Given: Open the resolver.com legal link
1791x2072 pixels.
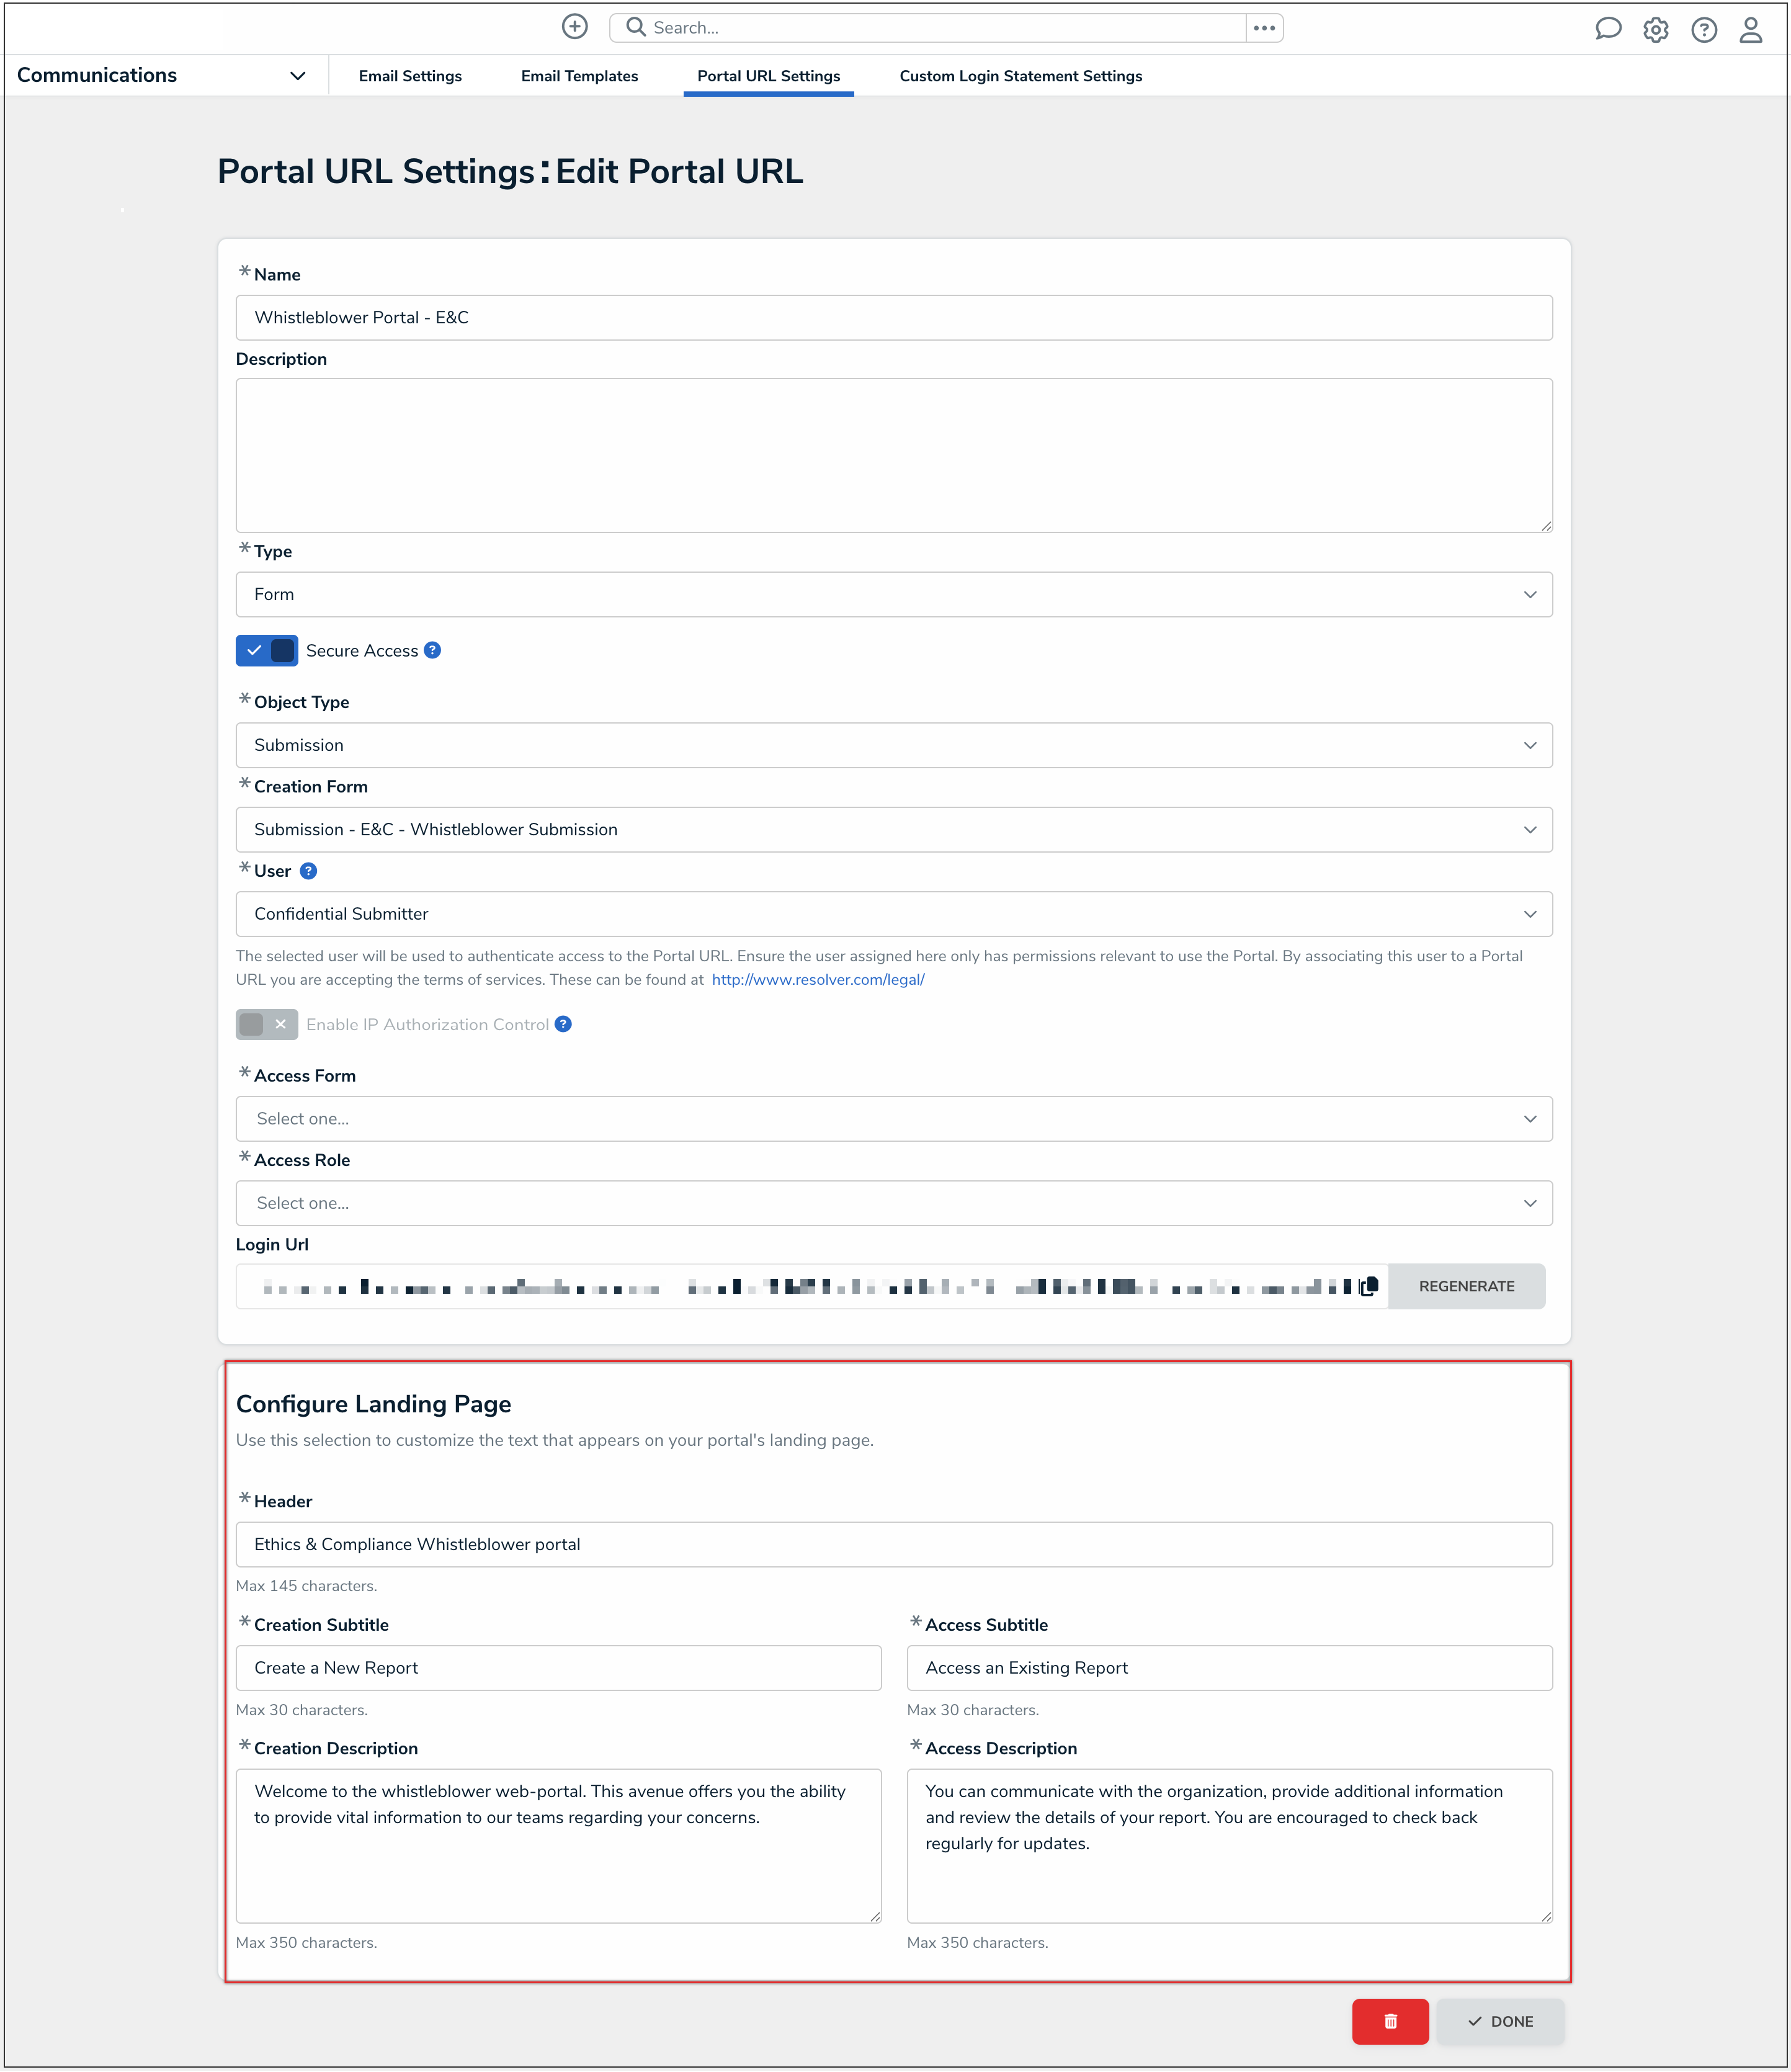Looking at the screenshot, I should tap(818, 980).
